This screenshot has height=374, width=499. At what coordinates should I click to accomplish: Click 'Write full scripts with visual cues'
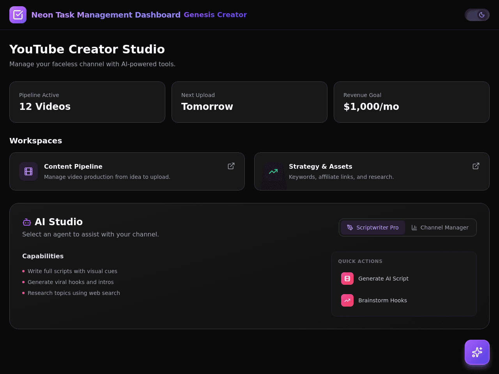(73, 271)
